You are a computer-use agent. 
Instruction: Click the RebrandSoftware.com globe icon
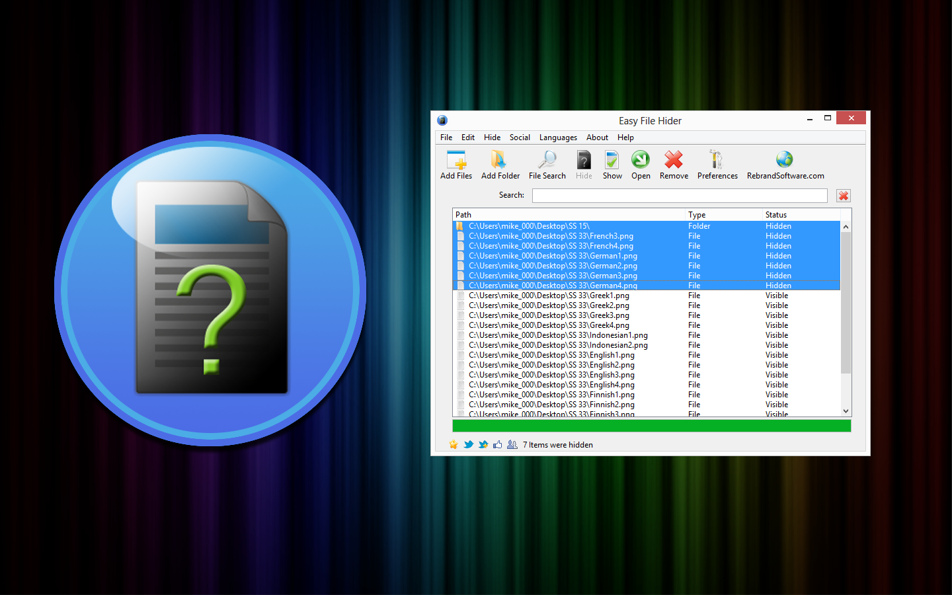pos(785,161)
